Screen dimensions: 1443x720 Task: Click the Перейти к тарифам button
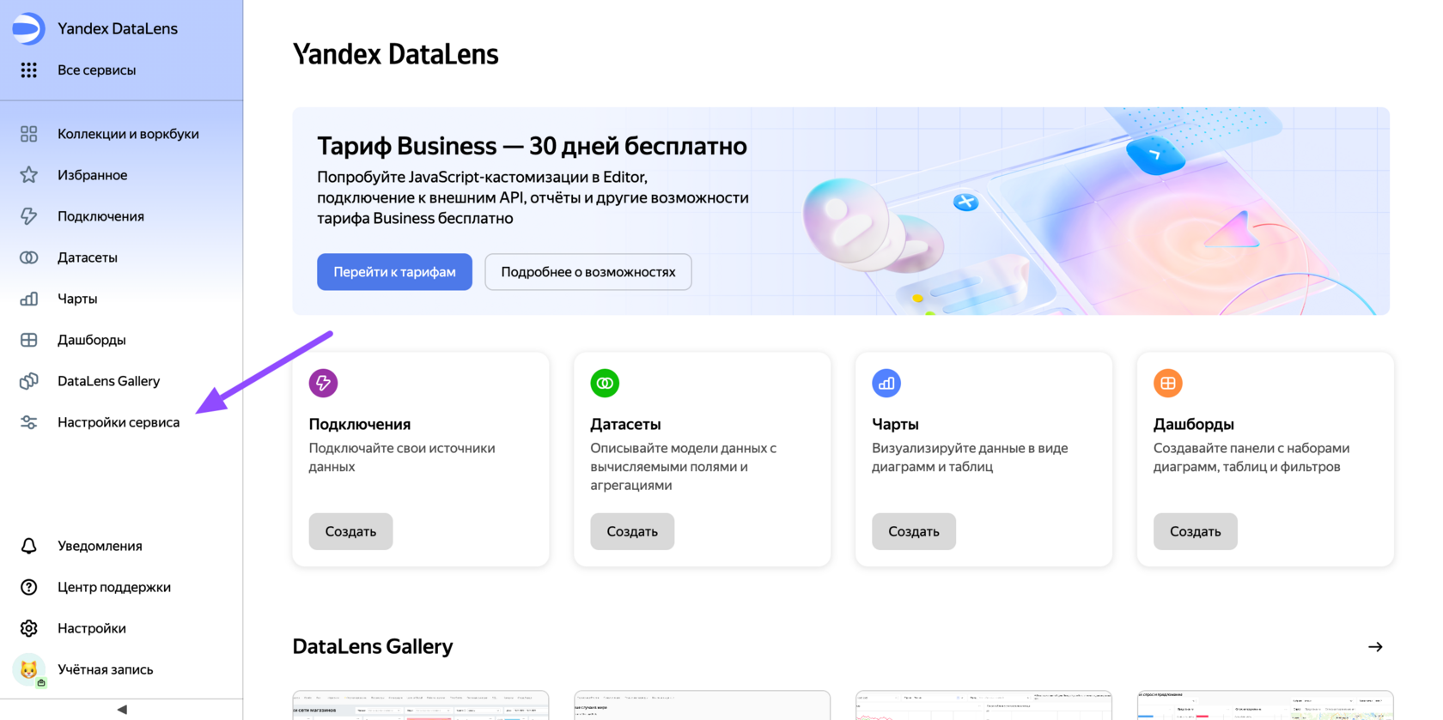pyautogui.click(x=394, y=272)
